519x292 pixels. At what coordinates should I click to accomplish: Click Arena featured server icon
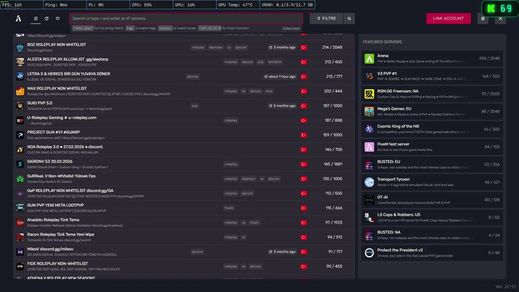tap(369, 58)
